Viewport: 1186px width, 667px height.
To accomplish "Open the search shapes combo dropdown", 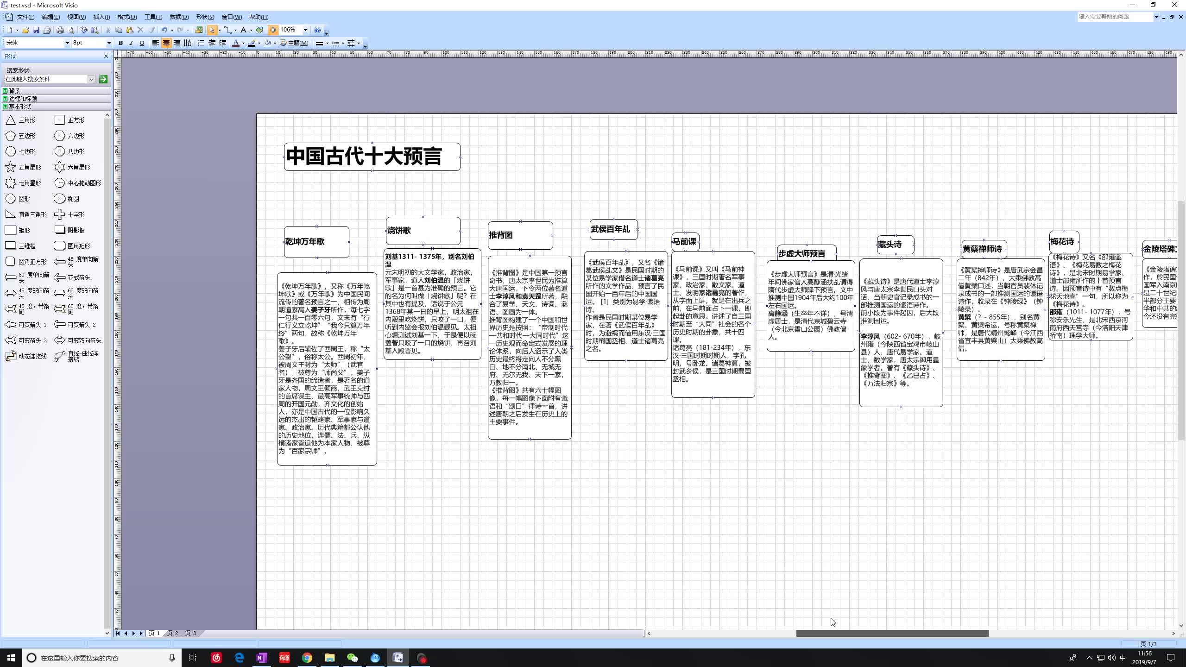I will (x=91, y=79).
